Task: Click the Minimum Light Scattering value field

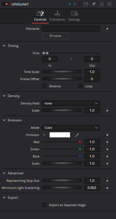Action: (x=92, y=188)
